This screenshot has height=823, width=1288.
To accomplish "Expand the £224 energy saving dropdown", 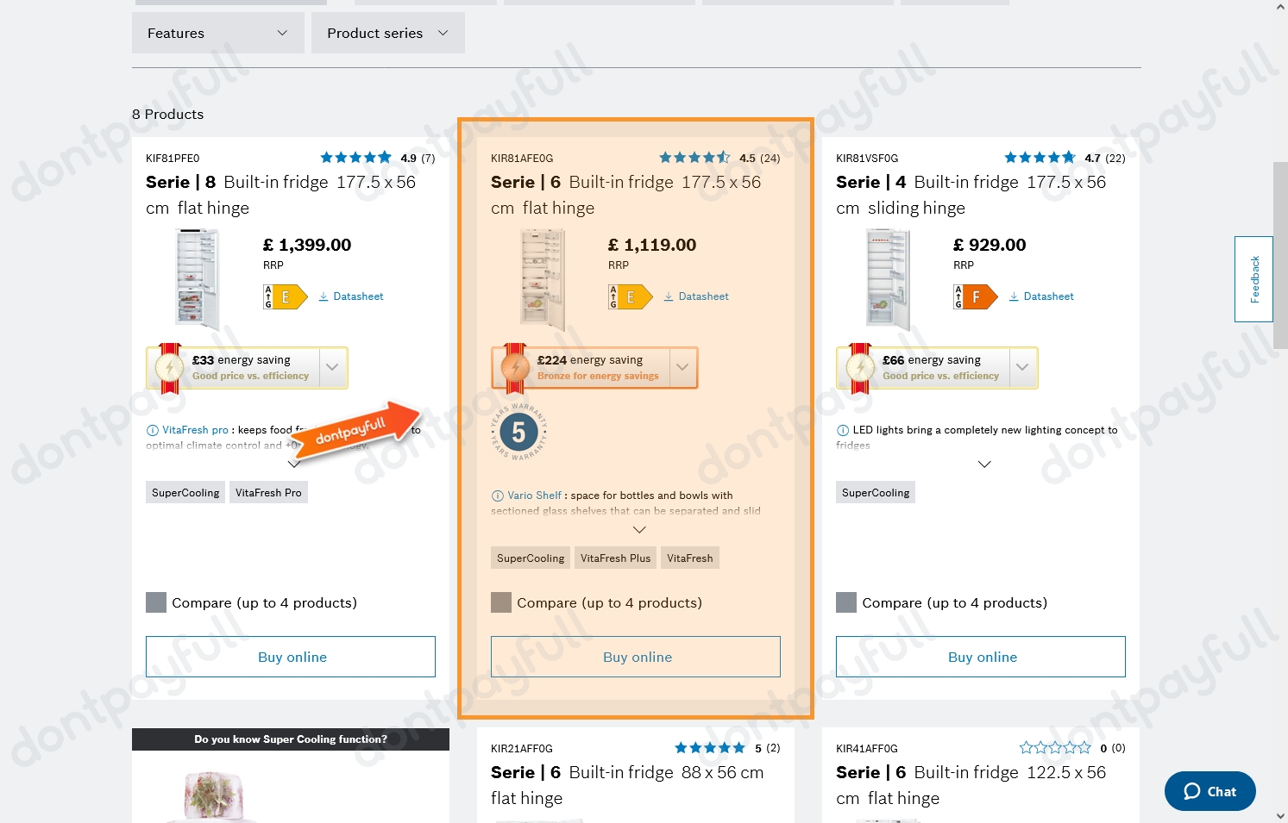I will click(682, 368).
